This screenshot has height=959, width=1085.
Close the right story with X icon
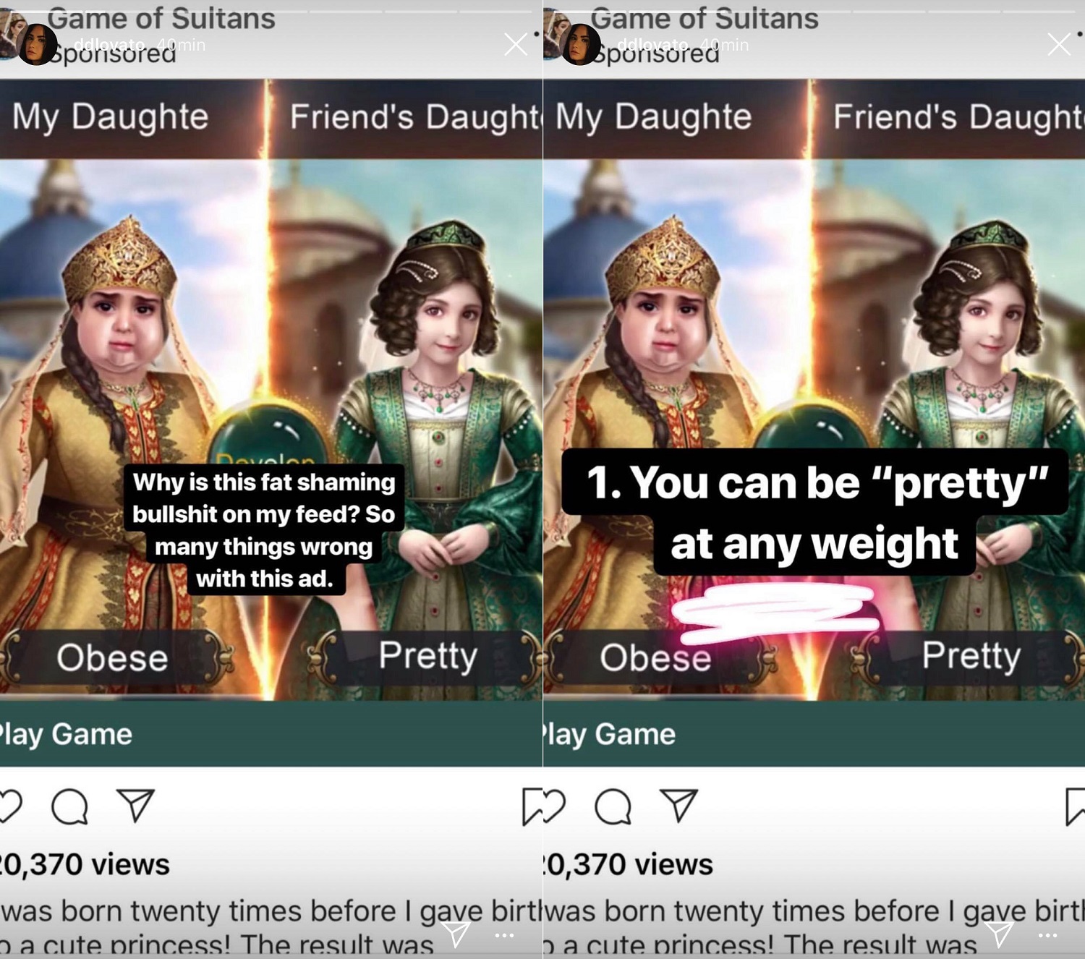coord(1059,45)
